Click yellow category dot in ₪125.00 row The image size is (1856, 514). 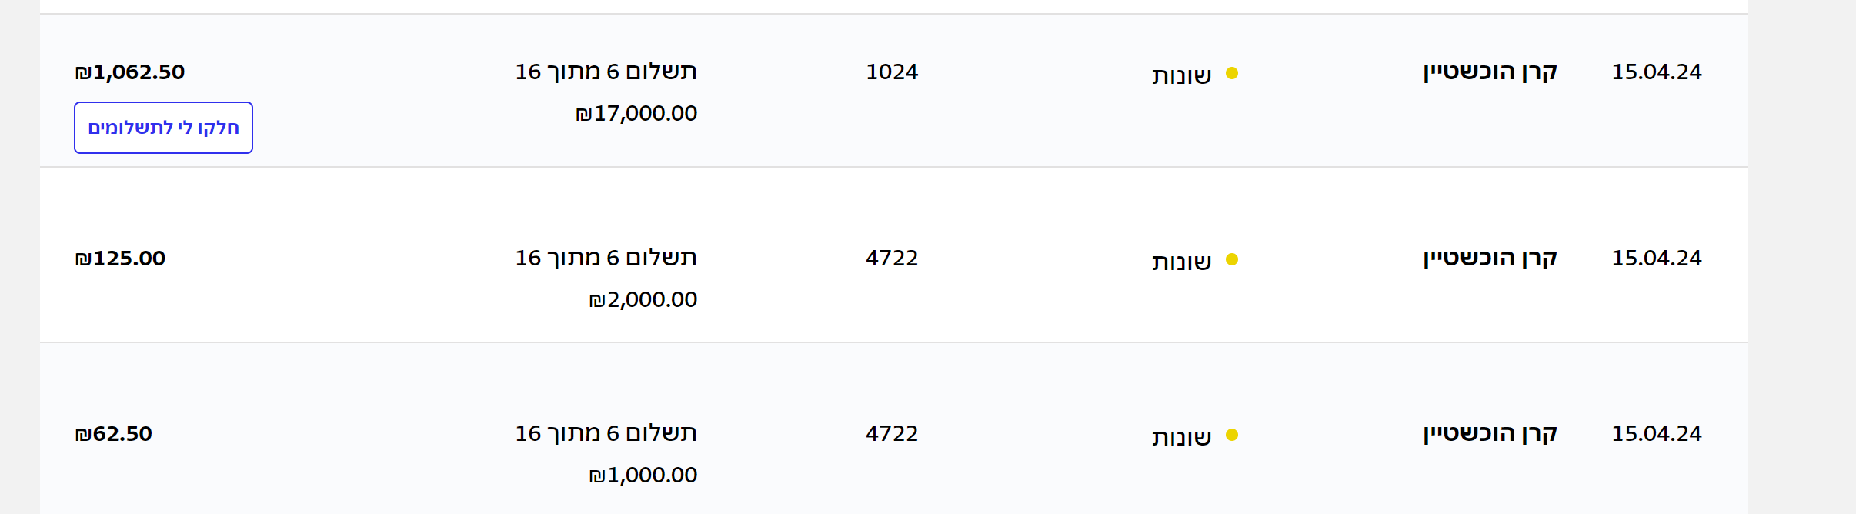[x=1232, y=259]
